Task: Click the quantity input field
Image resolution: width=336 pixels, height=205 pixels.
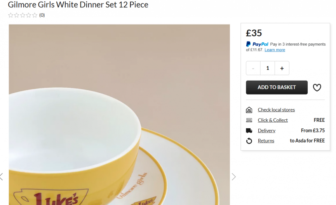Action: tap(268, 68)
